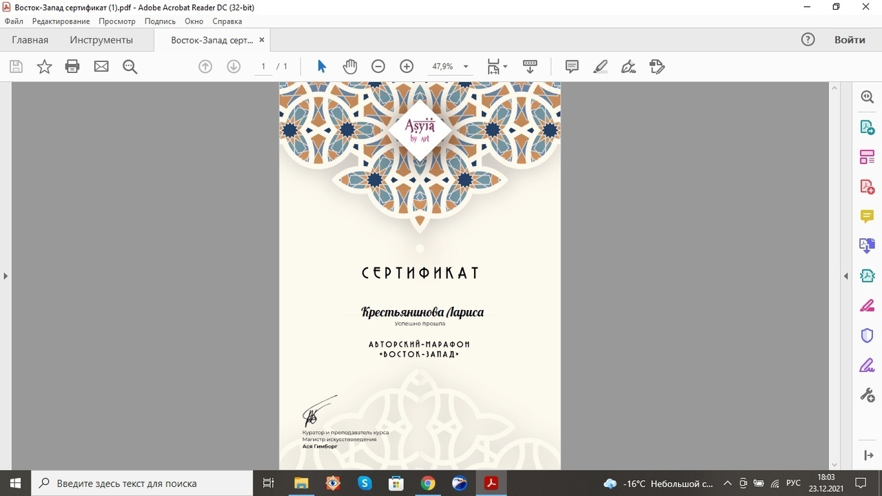Open the Export PDF tool in sidebar
Image resolution: width=882 pixels, height=496 pixels.
pos(867,127)
